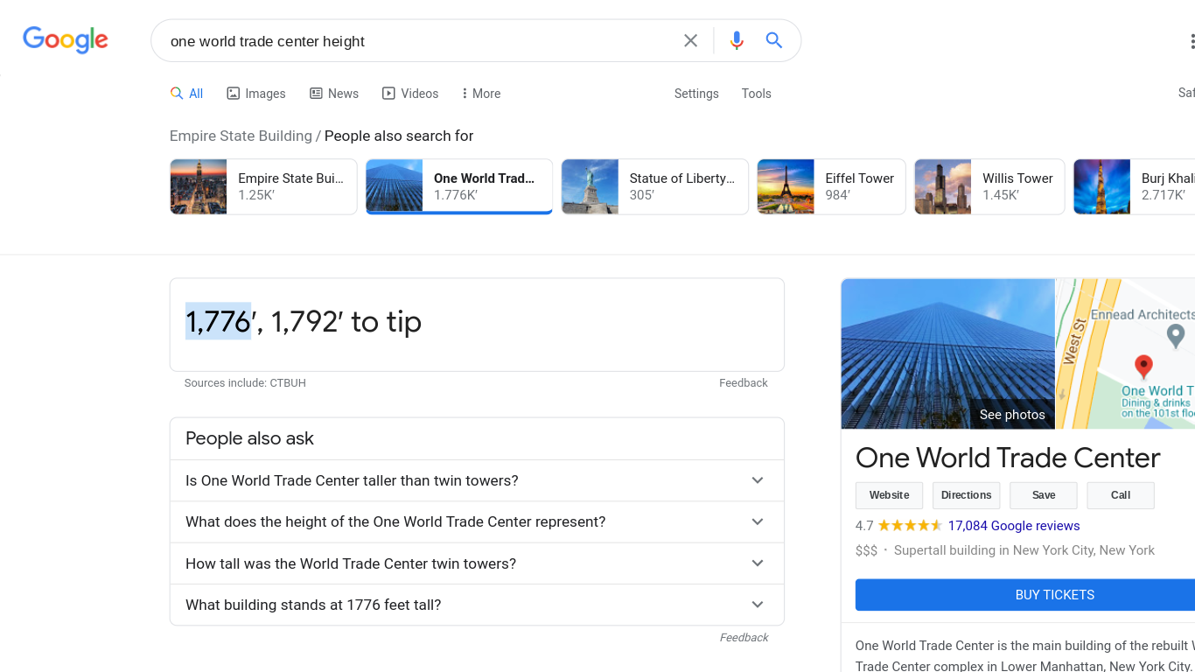Clear the search query with X icon
Screen dimensions: 1195x672
690,40
